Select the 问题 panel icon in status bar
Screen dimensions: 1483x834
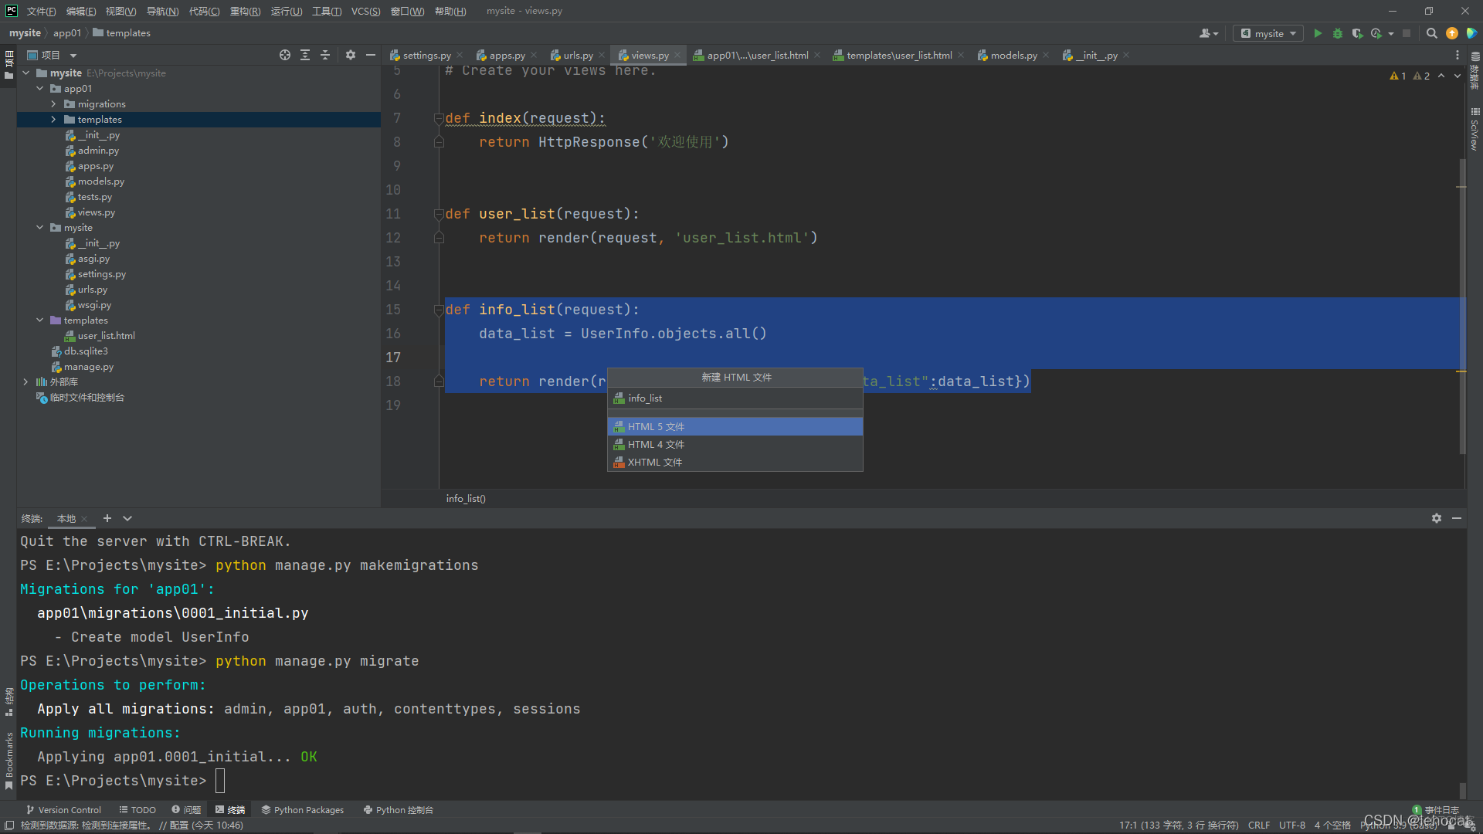click(x=188, y=809)
